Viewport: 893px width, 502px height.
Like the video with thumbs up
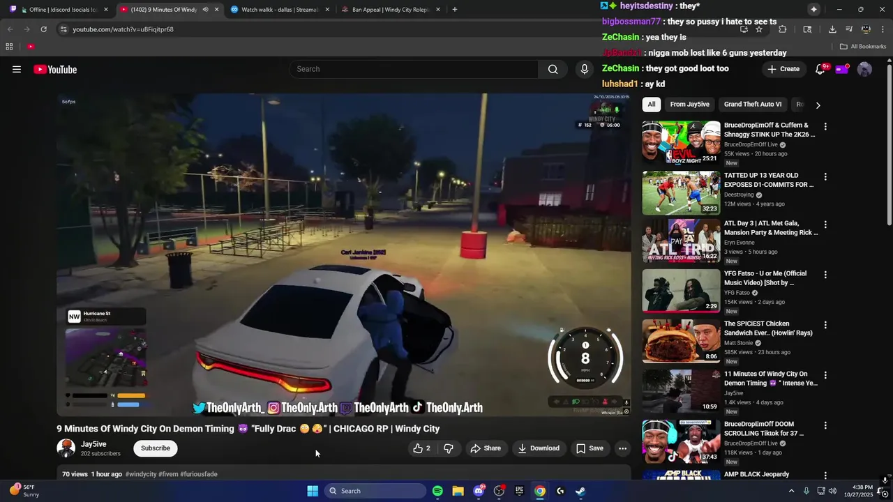421,448
